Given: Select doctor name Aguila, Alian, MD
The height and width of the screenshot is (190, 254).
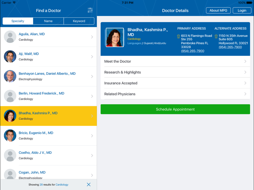Looking at the screenshot, I should 32,34.
